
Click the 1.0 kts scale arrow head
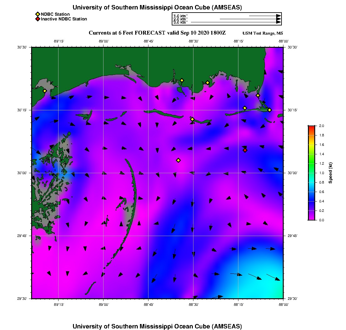coord(278,15)
